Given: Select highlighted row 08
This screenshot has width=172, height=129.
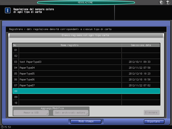Looking at the screenshot, I should pos(86,91).
